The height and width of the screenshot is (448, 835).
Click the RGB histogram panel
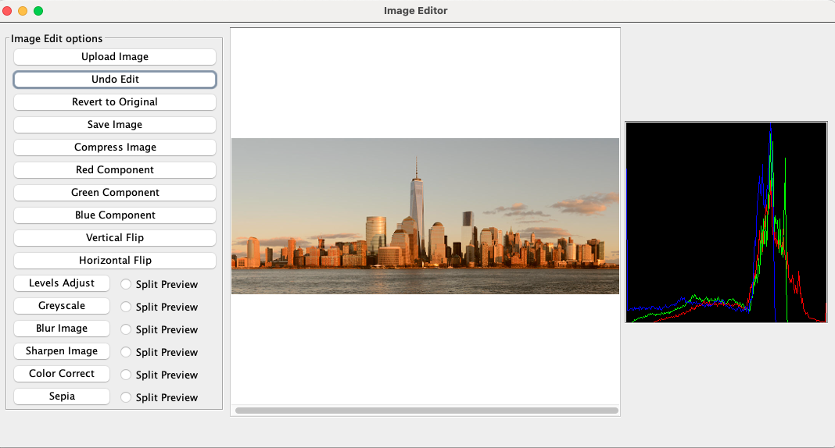[726, 222]
